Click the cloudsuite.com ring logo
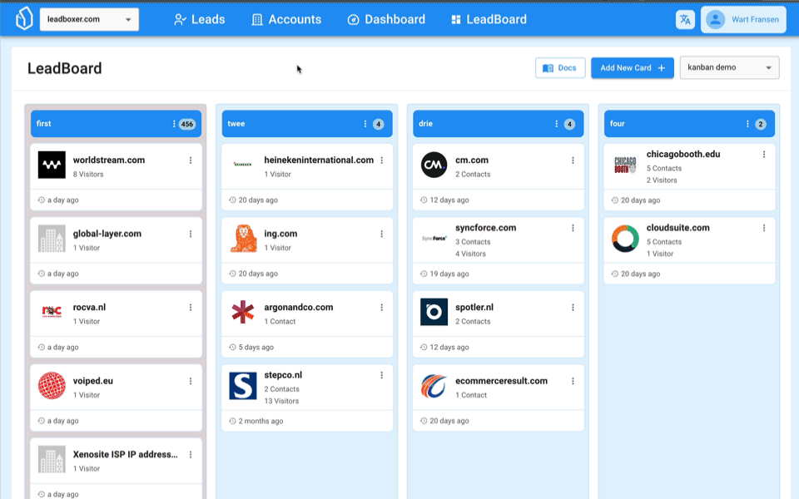Viewport: 799px width, 499px height. [x=625, y=239]
